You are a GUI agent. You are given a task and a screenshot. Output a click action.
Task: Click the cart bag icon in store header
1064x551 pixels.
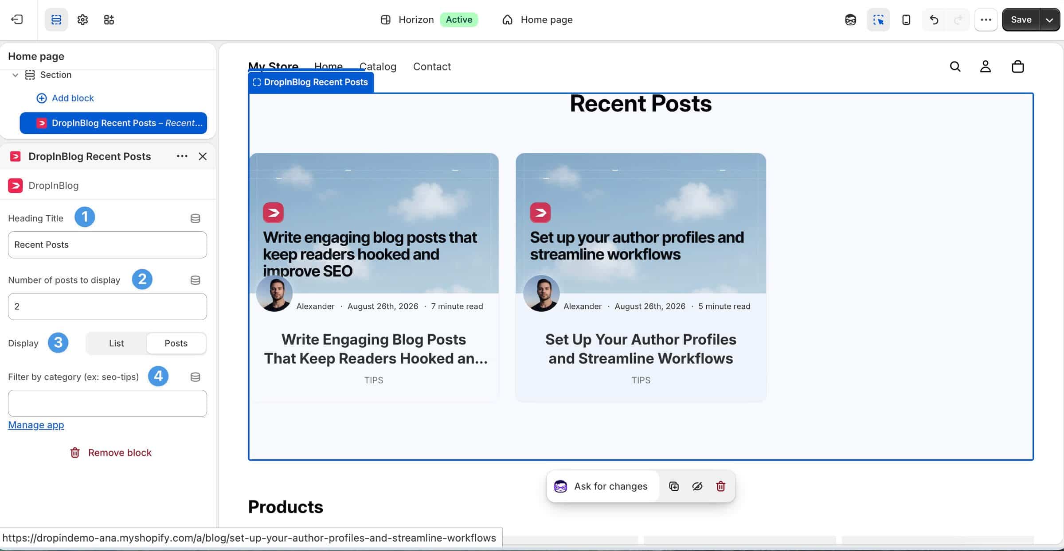[1017, 66]
